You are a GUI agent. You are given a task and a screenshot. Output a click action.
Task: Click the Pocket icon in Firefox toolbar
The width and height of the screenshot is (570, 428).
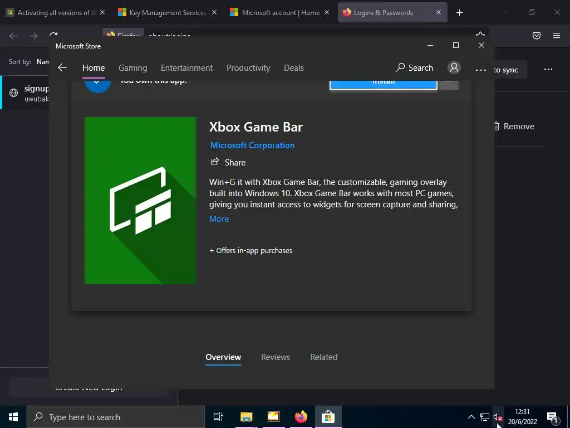[536, 36]
